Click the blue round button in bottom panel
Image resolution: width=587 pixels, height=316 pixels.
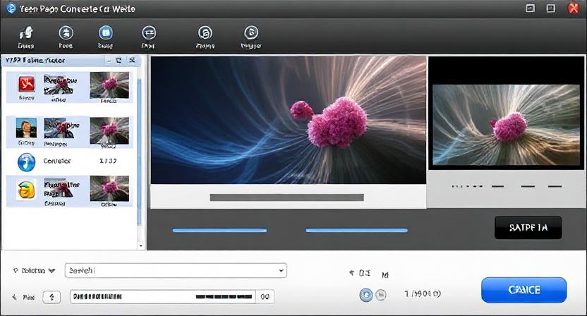(x=366, y=295)
